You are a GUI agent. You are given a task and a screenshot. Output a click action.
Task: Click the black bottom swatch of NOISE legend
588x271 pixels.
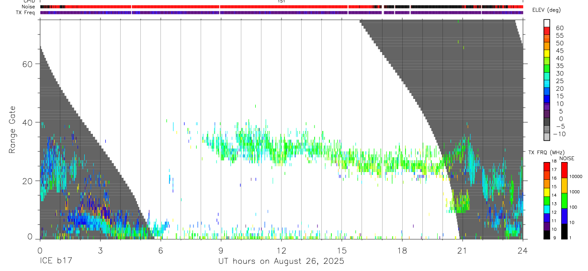pos(564,231)
